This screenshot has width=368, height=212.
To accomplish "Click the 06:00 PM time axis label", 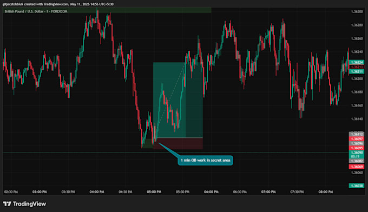I will point(211,192).
